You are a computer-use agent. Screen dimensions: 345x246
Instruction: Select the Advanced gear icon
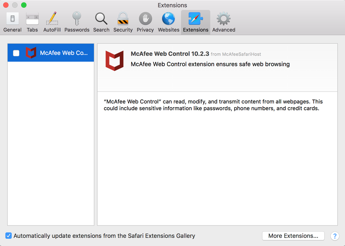(223, 22)
